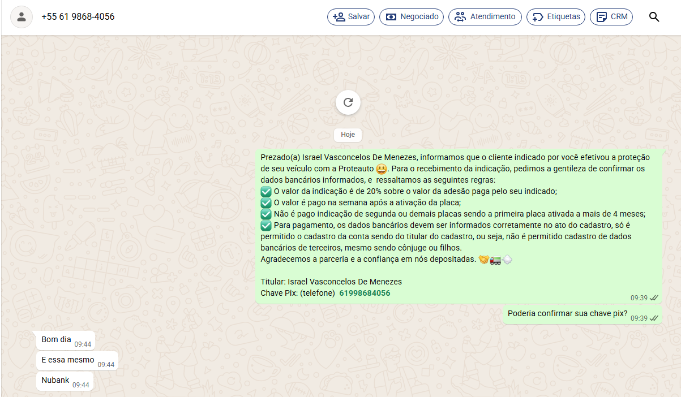The image size is (681, 397).
Task: Click the handshake emoji in the message
Action: pos(483,260)
